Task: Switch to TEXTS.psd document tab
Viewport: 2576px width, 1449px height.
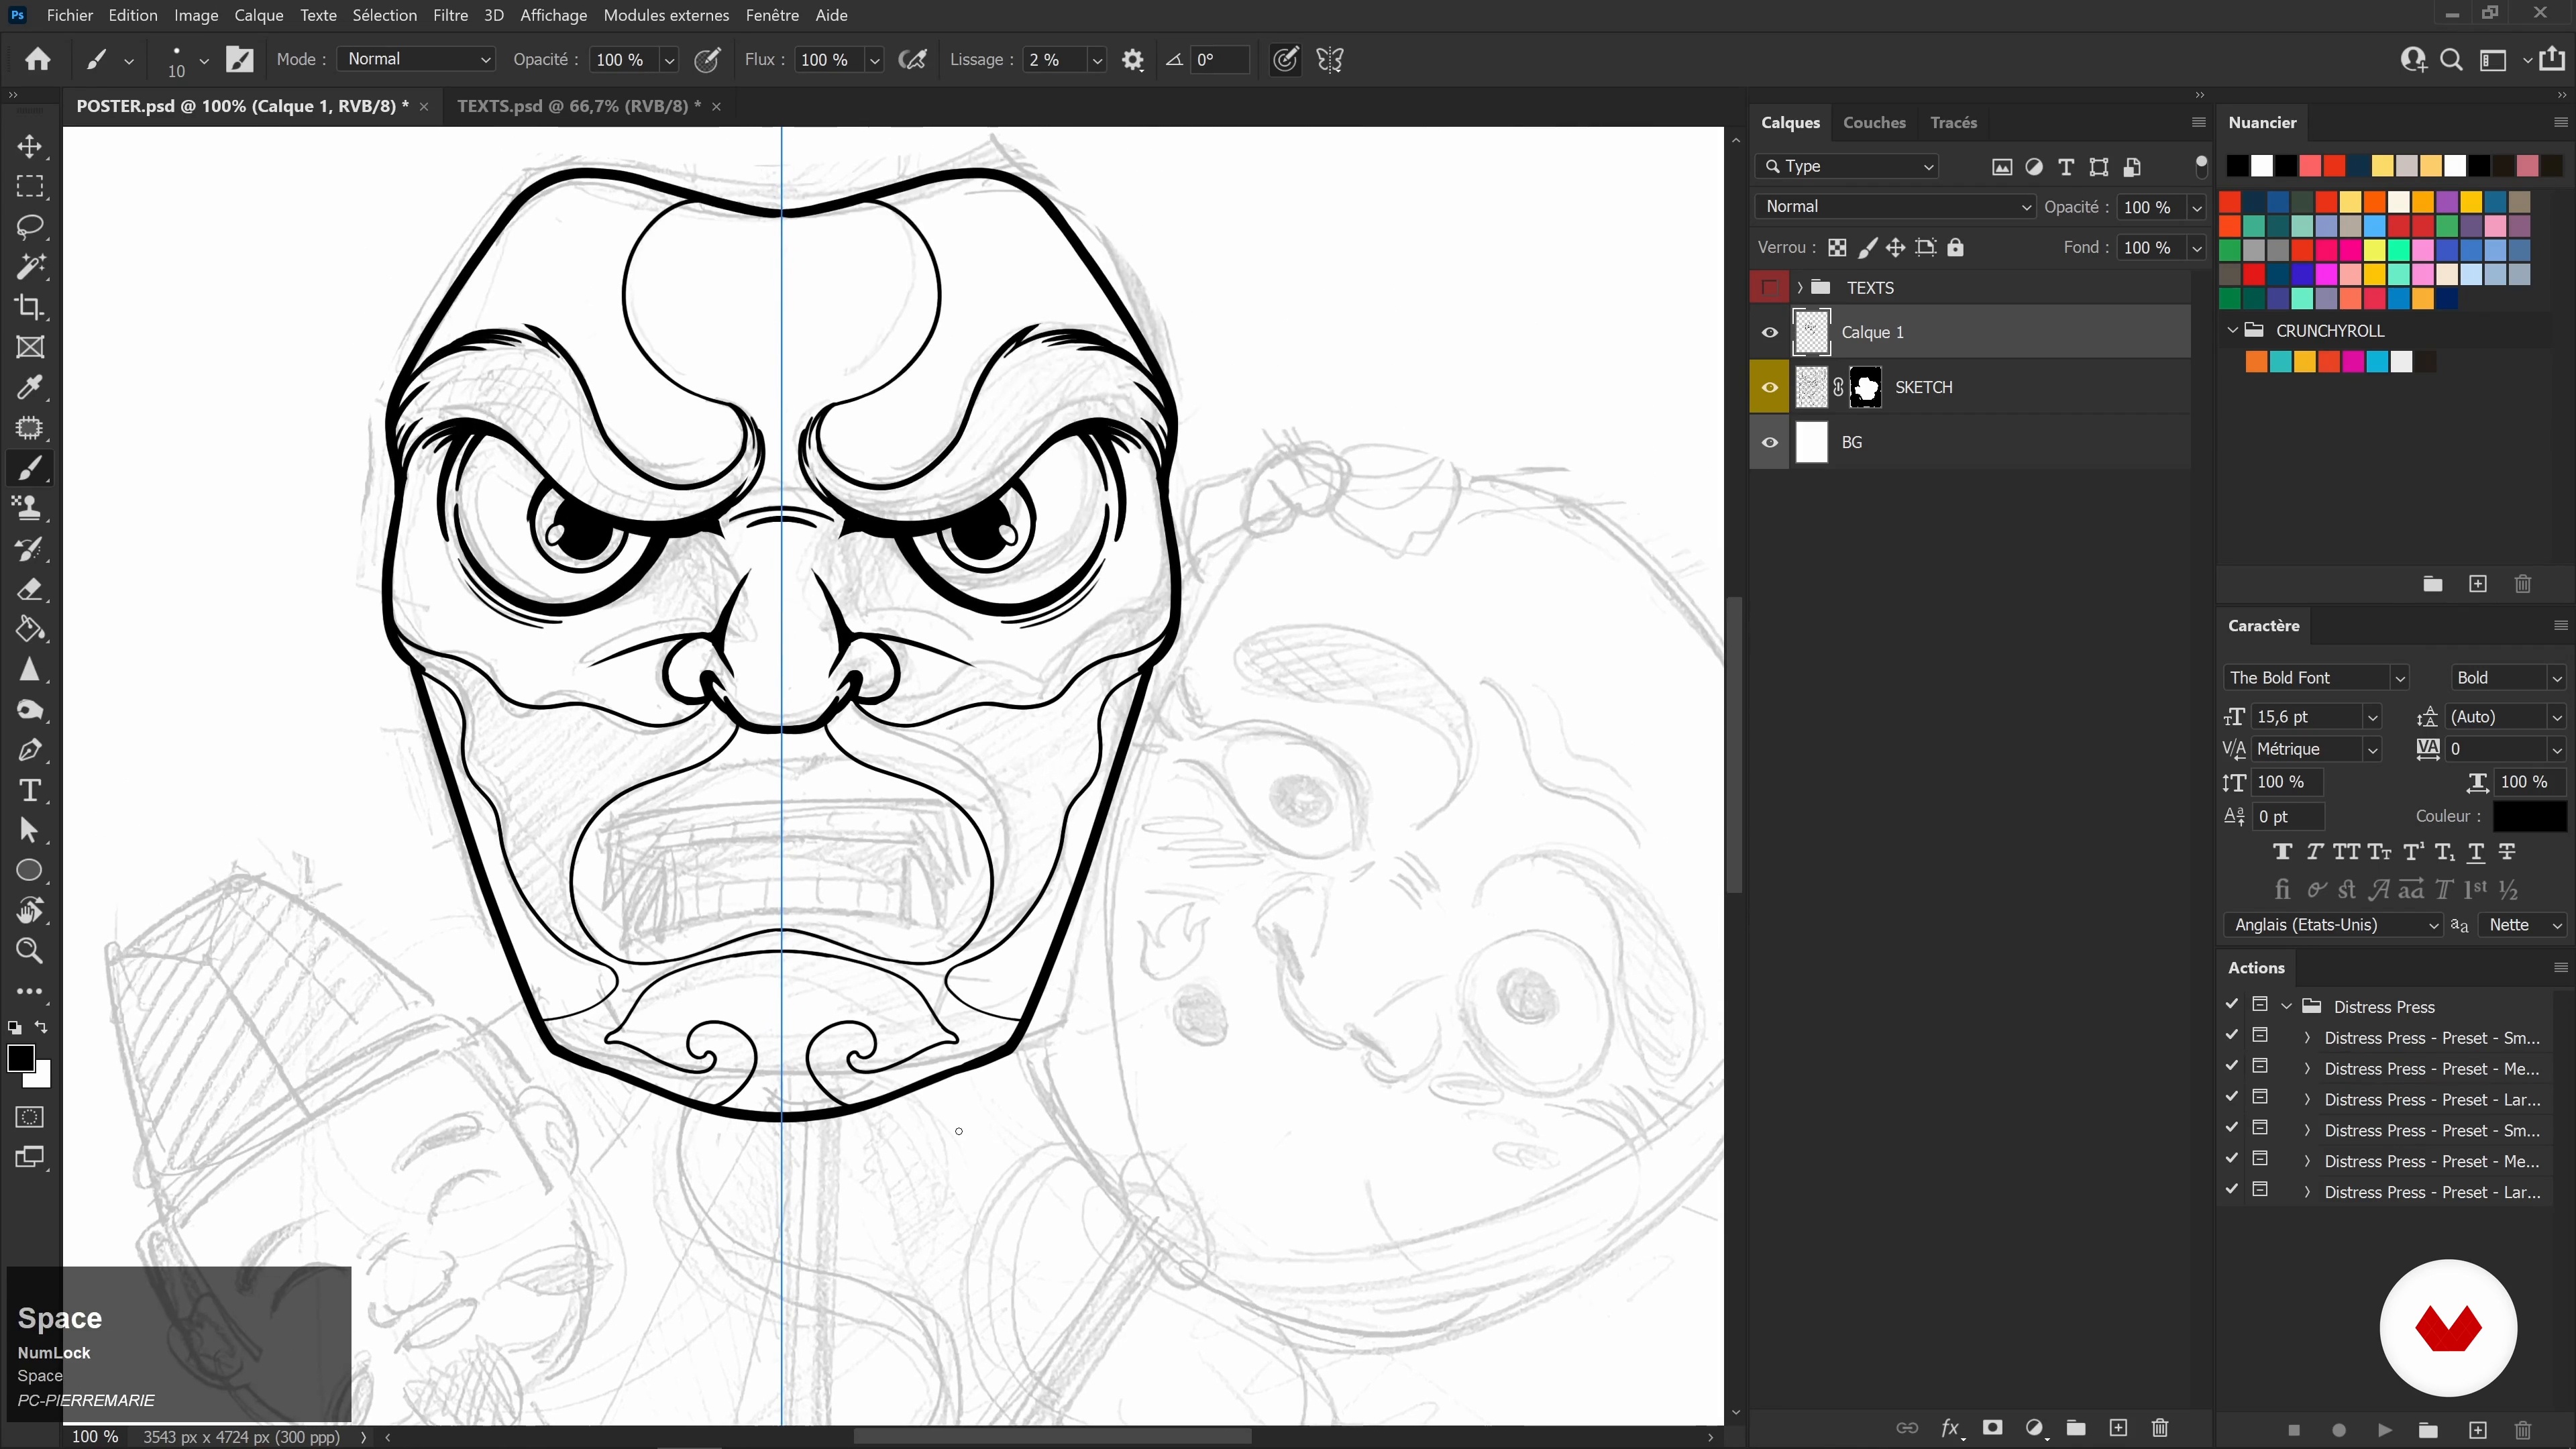Action: click(x=578, y=106)
